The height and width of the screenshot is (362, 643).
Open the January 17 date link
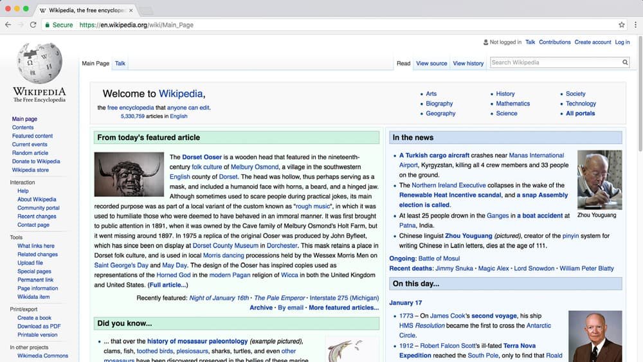pyautogui.click(x=405, y=303)
